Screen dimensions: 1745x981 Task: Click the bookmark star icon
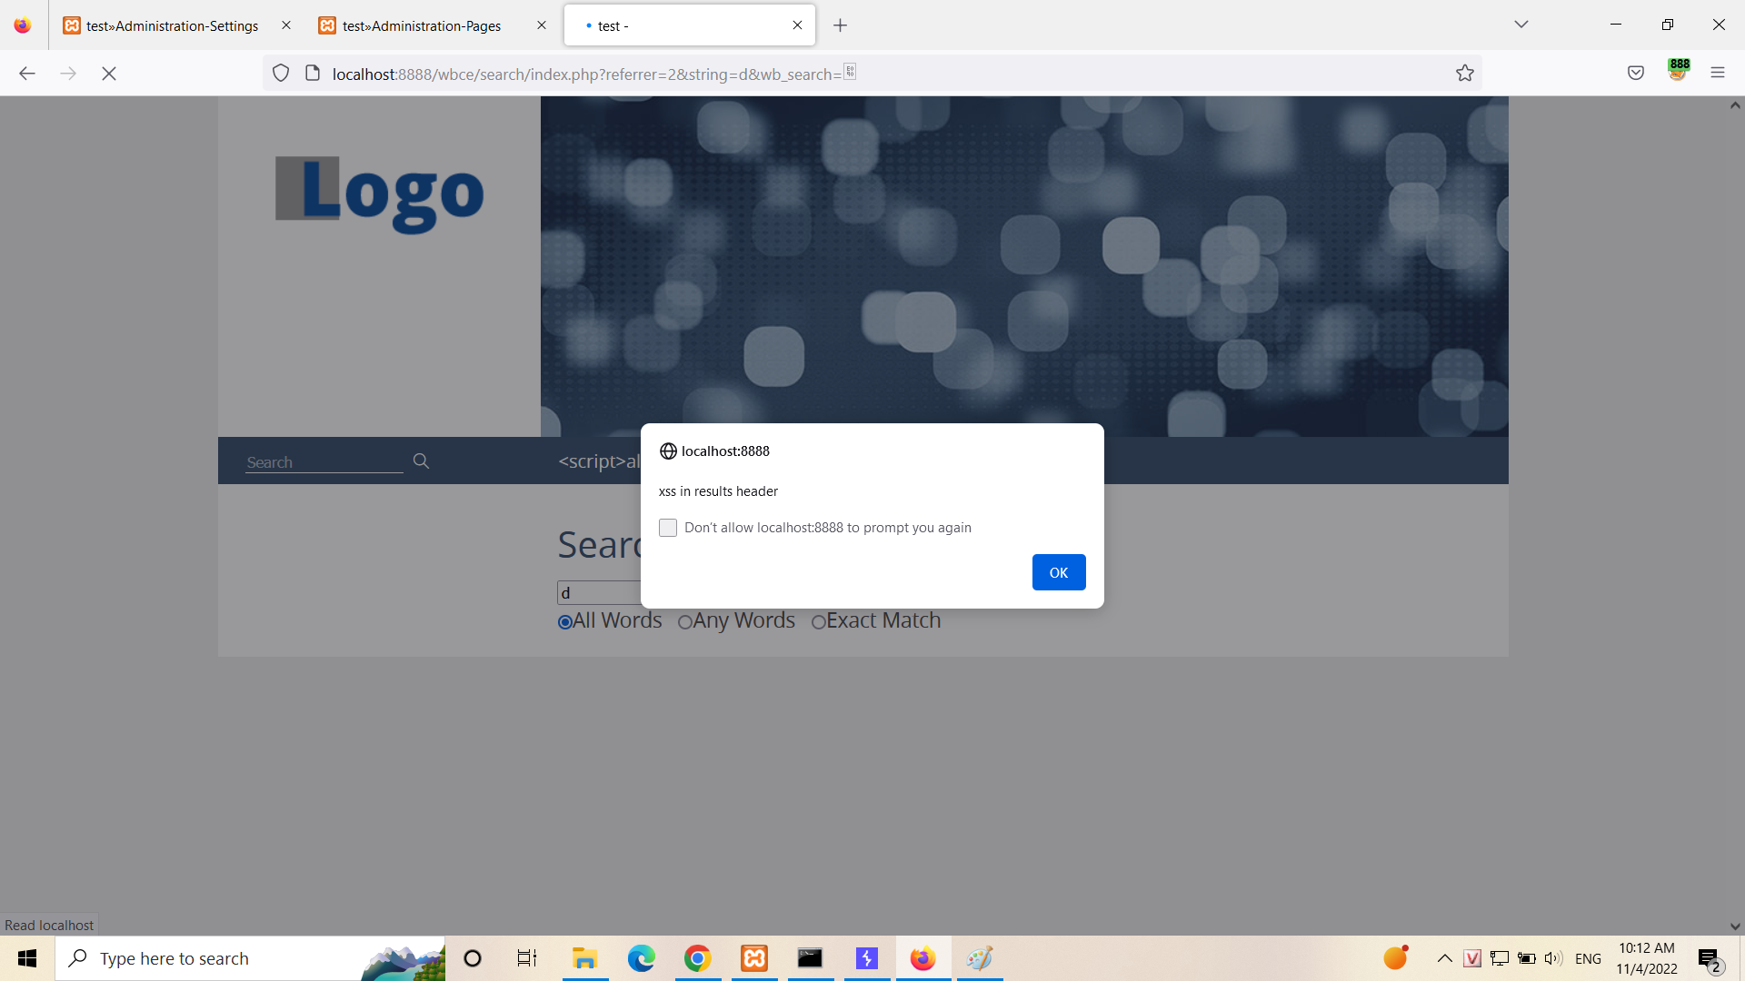tap(1464, 74)
